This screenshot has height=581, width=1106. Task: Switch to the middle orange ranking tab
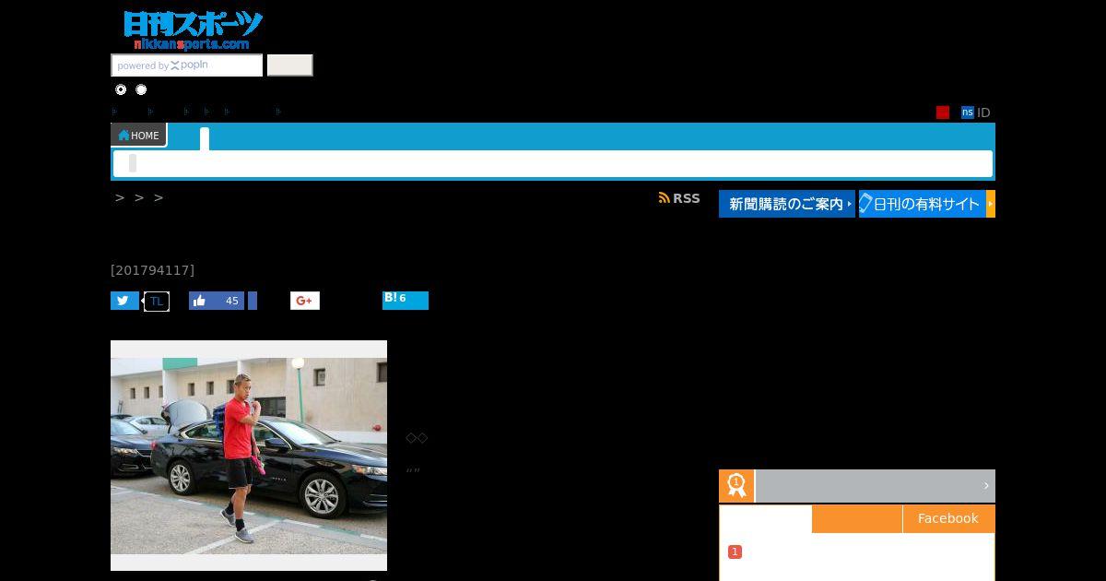point(857,518)
